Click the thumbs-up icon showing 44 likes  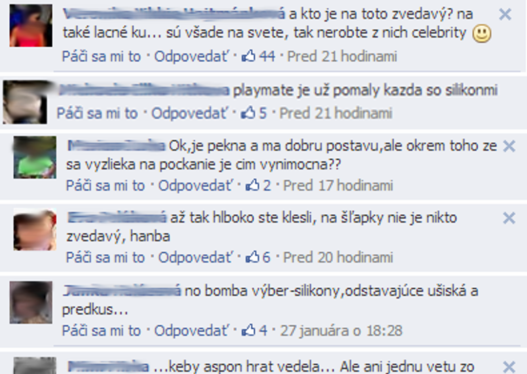[248, 56]
